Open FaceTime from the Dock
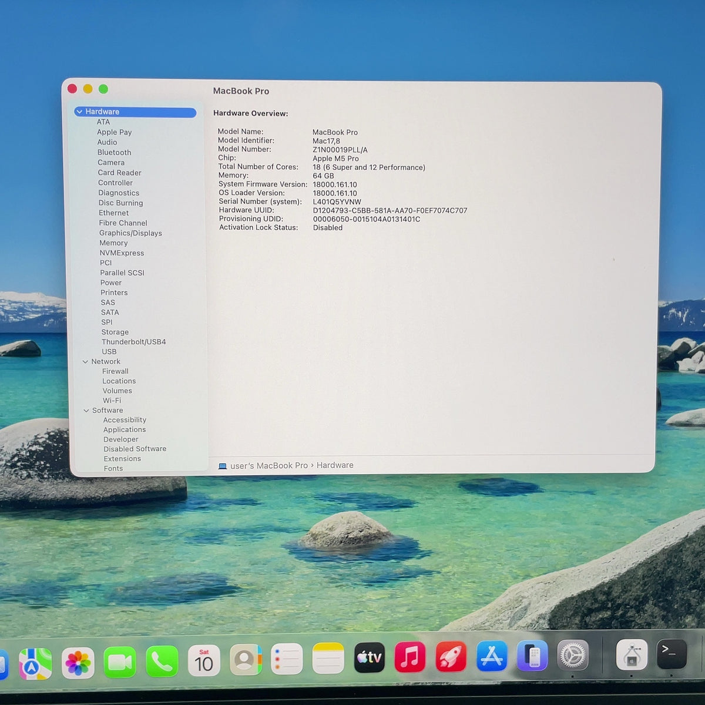The width and height of the screenshot is (705, 705). [120, 662]
